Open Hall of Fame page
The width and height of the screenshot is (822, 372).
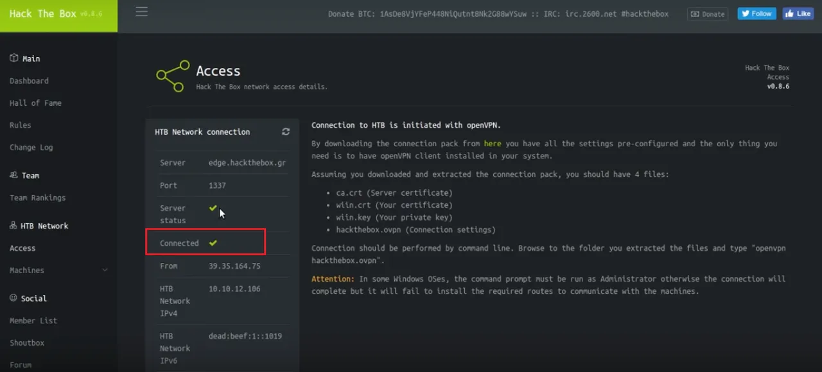click(x=35, y=103)
